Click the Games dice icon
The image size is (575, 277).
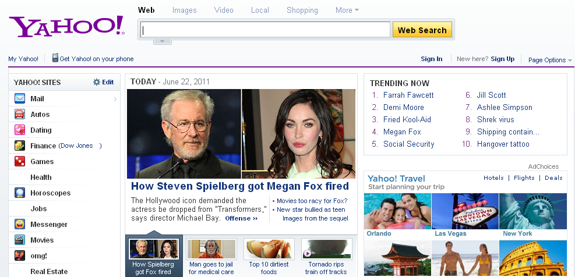[x=20, y=162]
